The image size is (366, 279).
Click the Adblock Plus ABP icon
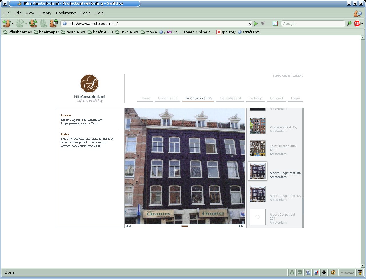357,24
